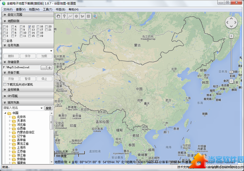Select the hand pan tool
This screenshot has width=244, height=171.
[x=58, y=16]
